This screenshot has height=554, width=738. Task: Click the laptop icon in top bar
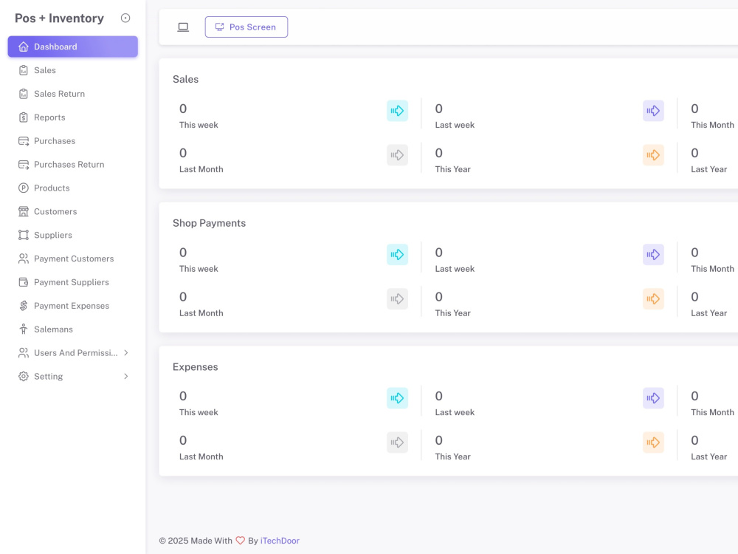click(x=183, y=27)
